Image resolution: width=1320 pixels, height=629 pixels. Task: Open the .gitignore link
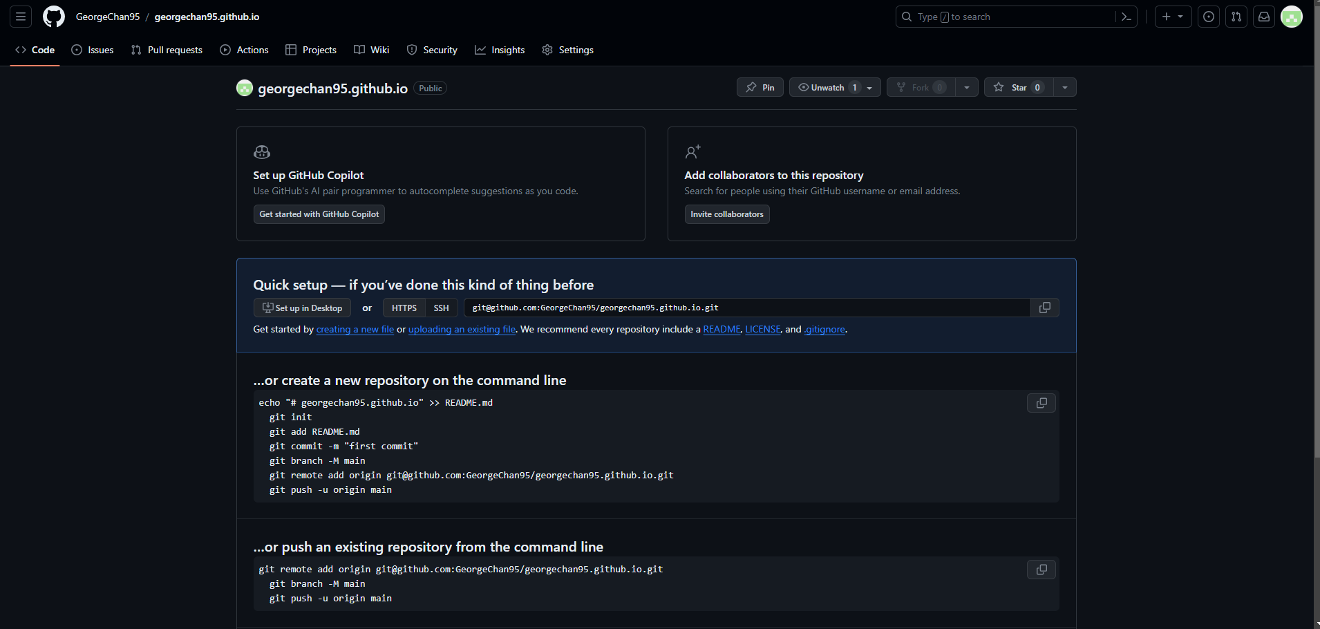click(824, 329)
